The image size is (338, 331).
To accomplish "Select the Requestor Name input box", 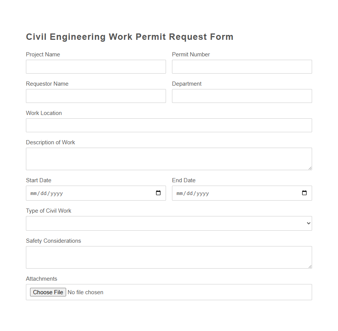I will [x=96, y=96].
